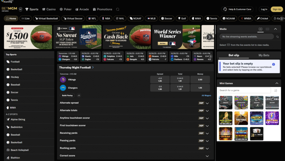Click the search magnifier icon in top navigation

117,9
